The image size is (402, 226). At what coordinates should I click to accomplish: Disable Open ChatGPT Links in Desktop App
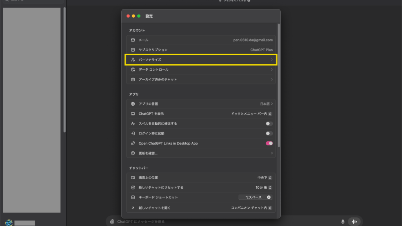[269, 143]
